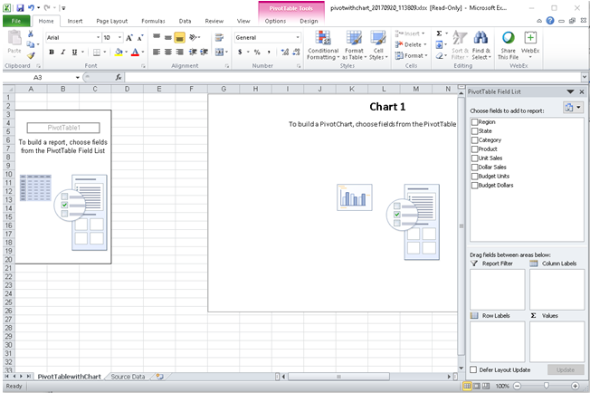Viewport: 590px width, 393px height.
Task: Open the Source Data sheet tab
Action: 128,376
